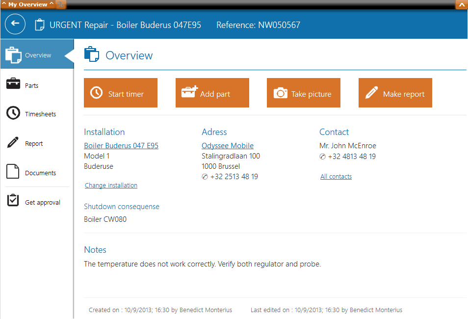Open the Odyssee Mobile address link

pos(228,146)
